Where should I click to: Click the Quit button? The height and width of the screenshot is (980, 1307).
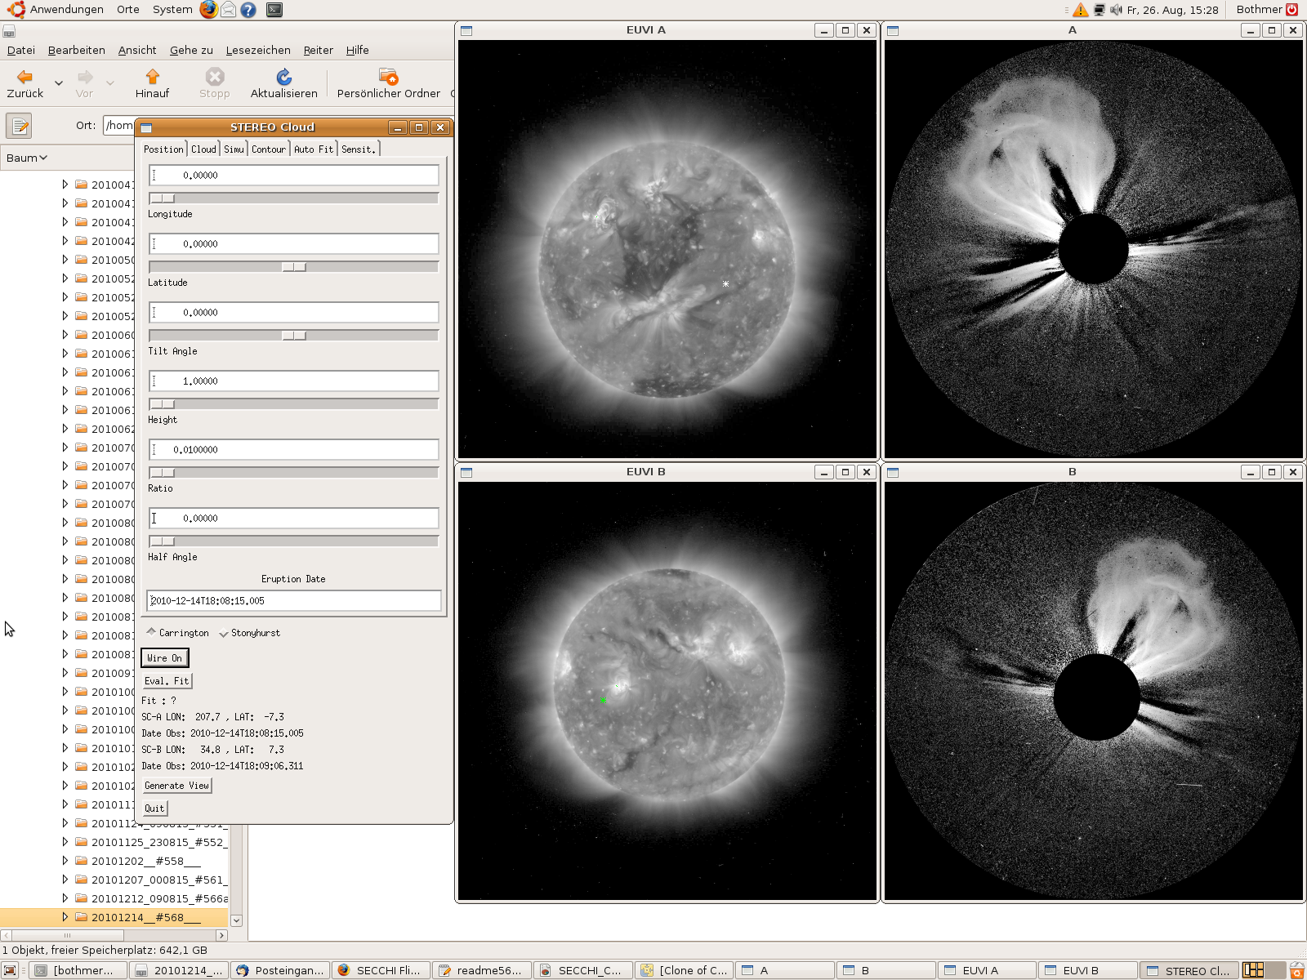(154, 808)
